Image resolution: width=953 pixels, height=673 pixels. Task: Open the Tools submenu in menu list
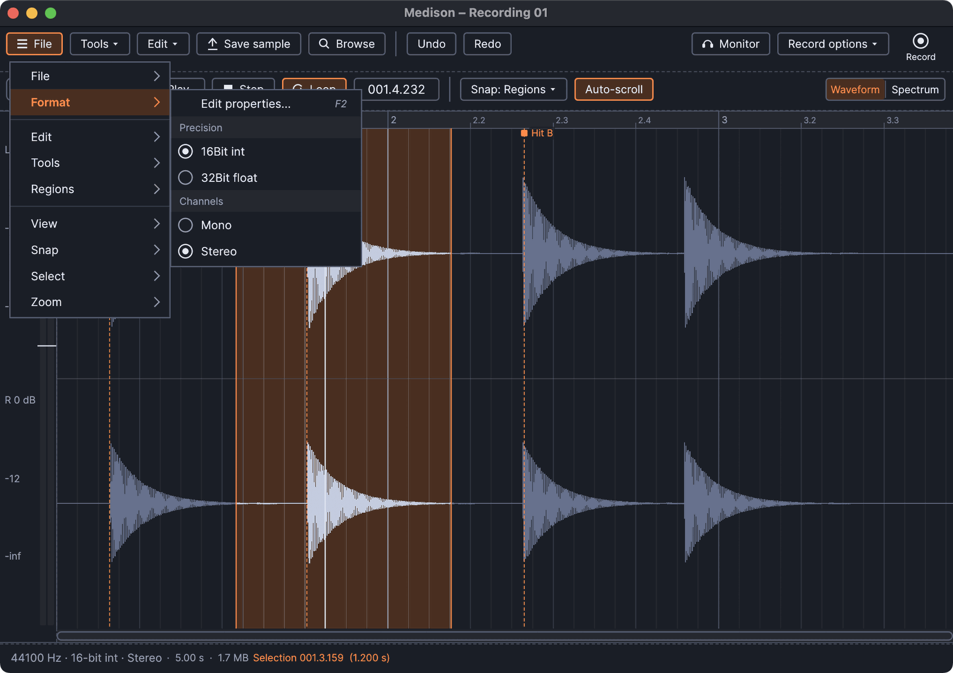(90, 163)
